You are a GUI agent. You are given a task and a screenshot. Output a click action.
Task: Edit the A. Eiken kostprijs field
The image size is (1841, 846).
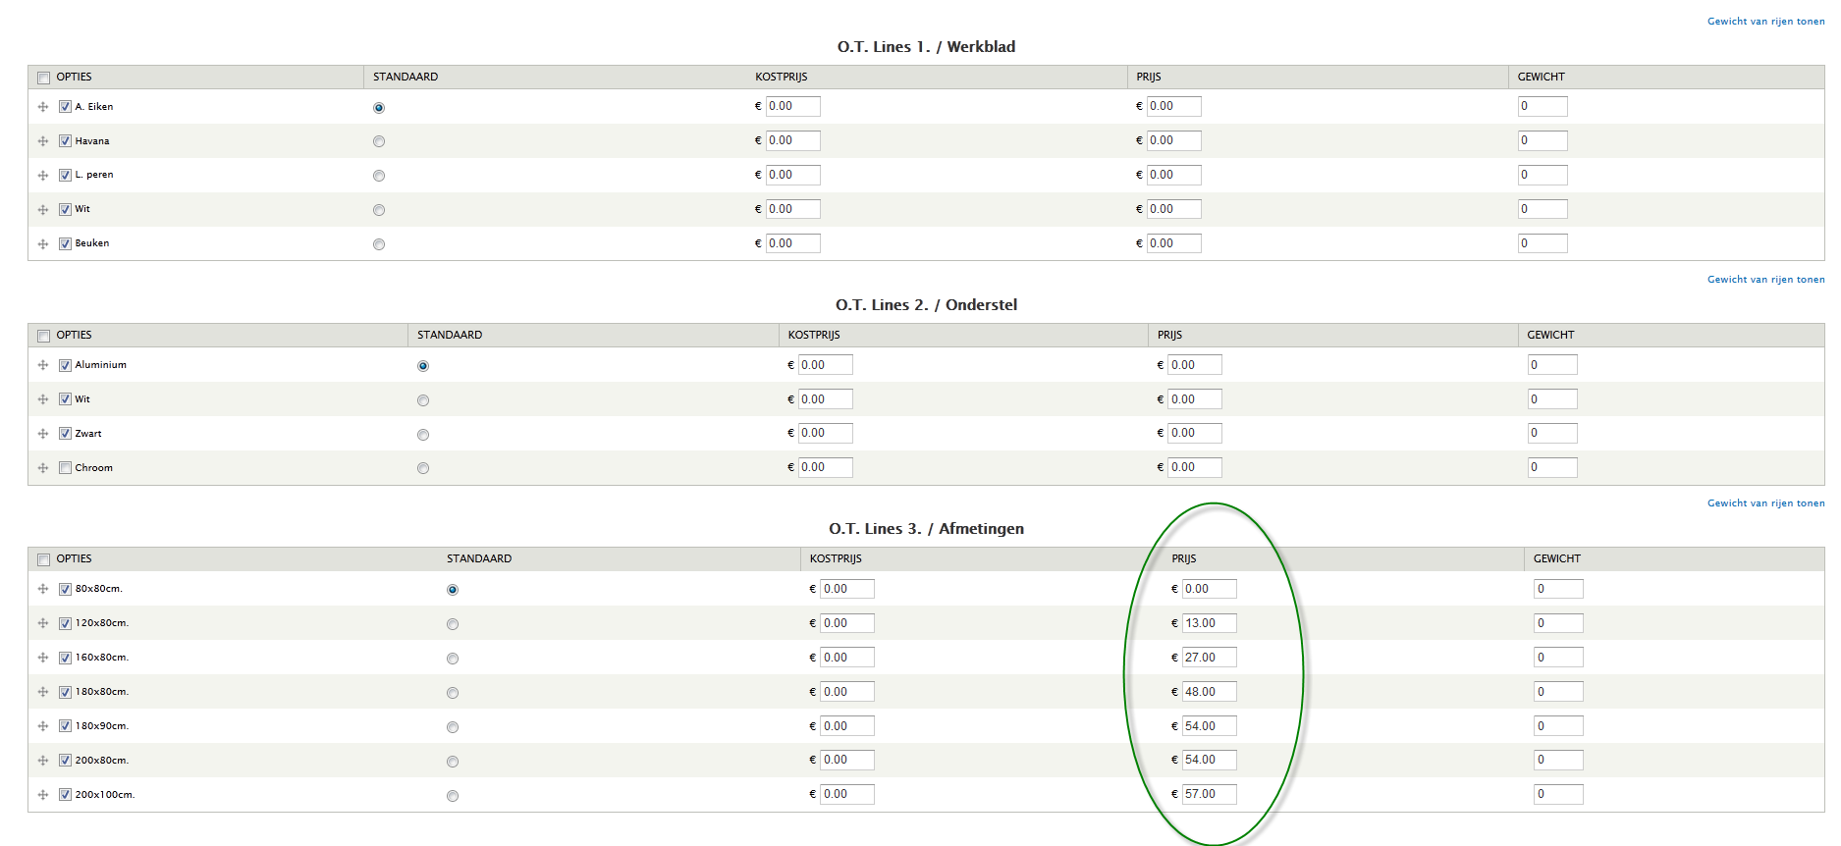click(792, 106)
